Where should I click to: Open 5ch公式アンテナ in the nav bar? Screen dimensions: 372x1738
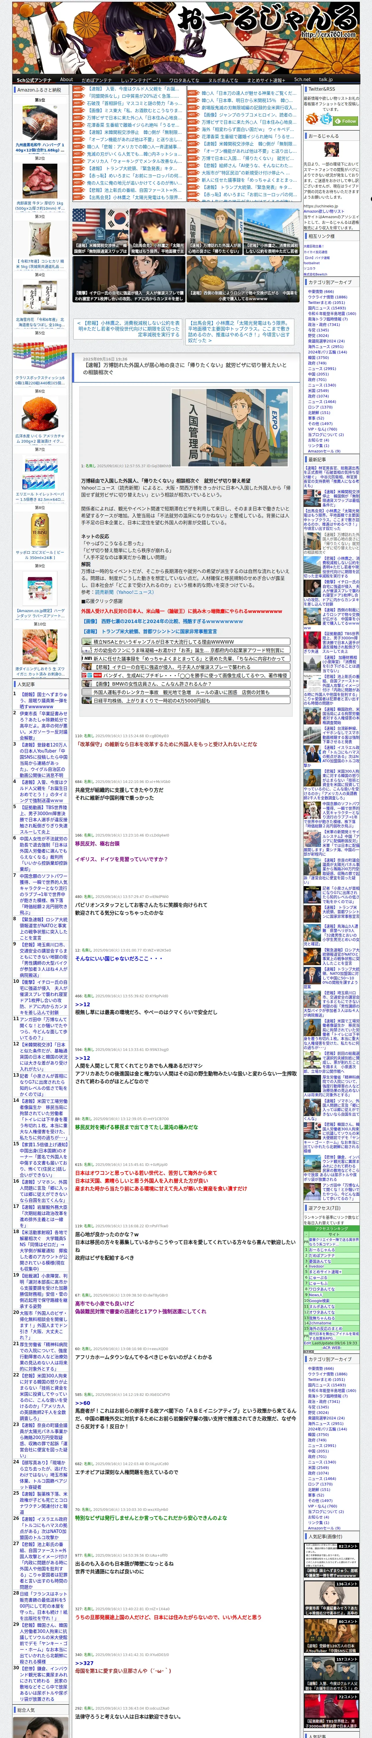pos(34,80)
